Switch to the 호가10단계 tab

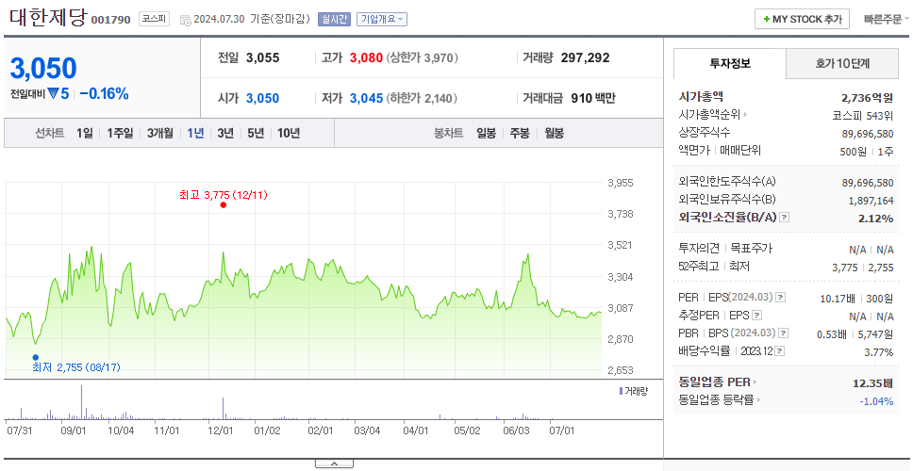[x=842, y=63]
